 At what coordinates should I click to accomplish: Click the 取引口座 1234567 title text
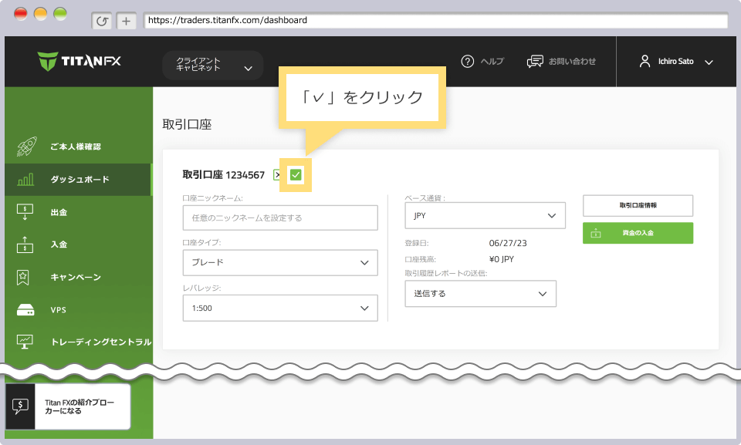(x=224, y=175)
